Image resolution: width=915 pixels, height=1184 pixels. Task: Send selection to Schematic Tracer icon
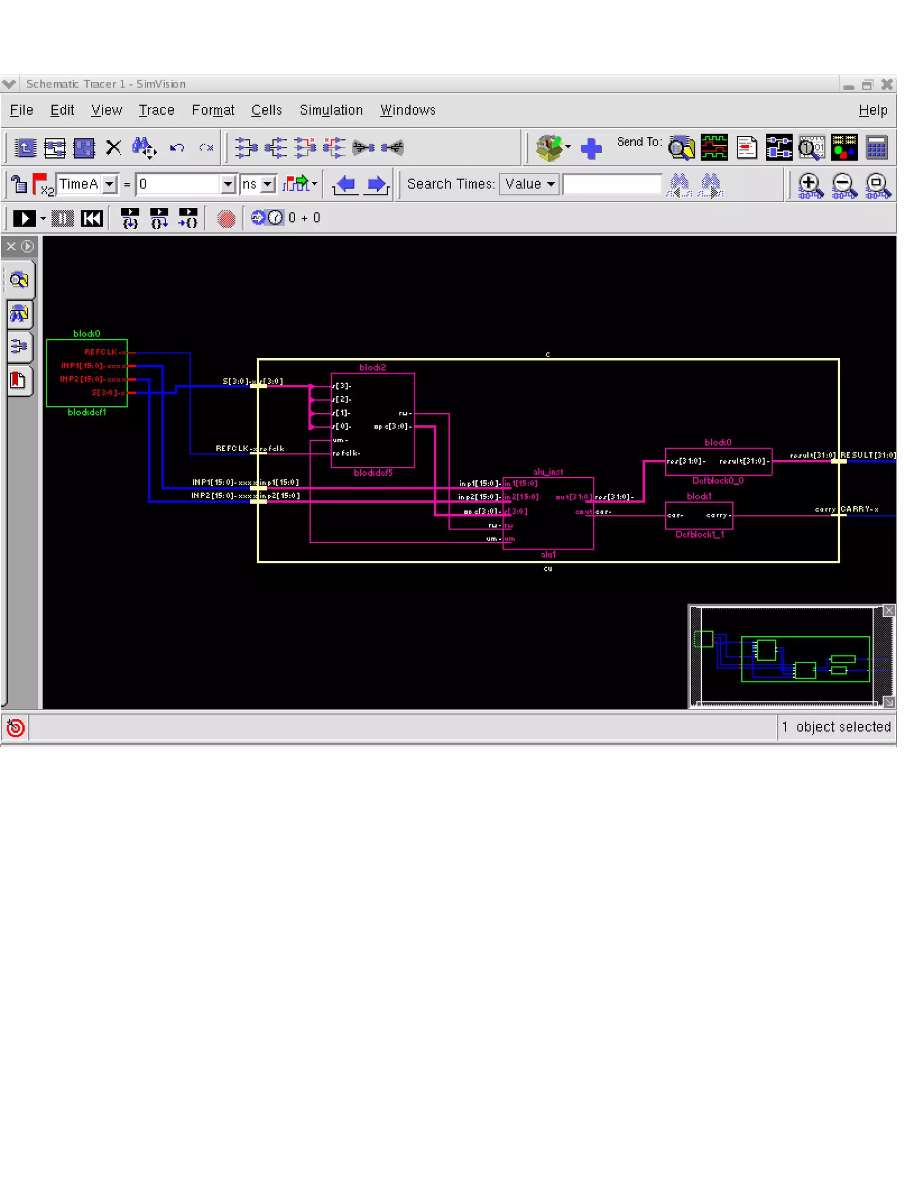[780, 147]
